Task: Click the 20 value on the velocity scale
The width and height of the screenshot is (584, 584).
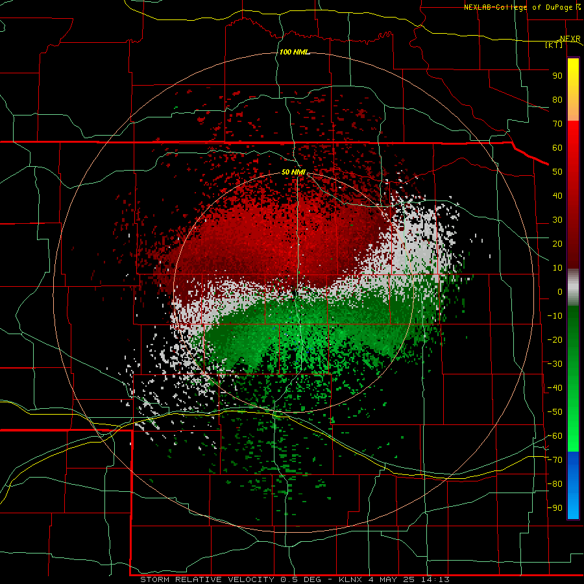Action: (557, 244)
